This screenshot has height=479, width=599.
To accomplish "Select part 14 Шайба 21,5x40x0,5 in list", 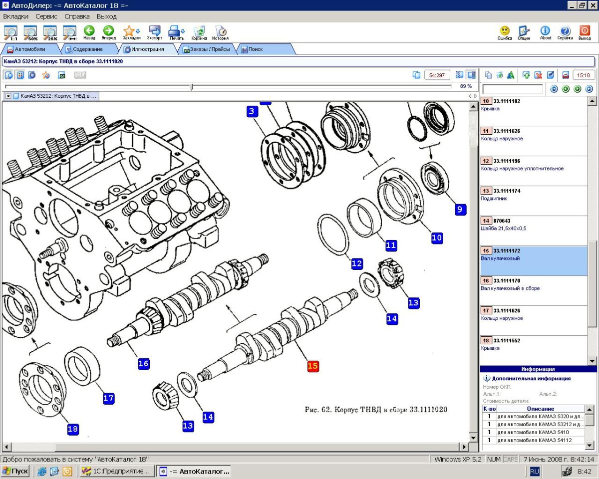I will point(534,231).
